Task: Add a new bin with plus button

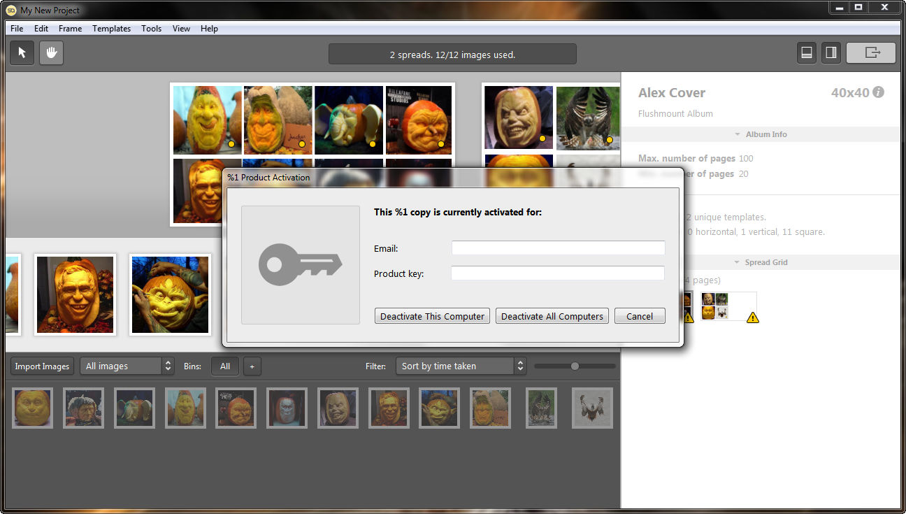Action: pyautogui.click(x=252, y=366)
